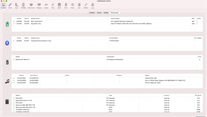Viewport: 207px width, 117px height.
Task: Open the Boot toolbar section
Action: (17, 6)
